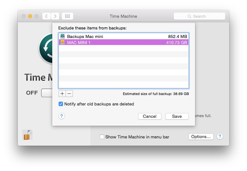The image size is (247, 171).
Task: Open the Show All preferences grid
Action: pyautogui.click(x=67, y=16)
